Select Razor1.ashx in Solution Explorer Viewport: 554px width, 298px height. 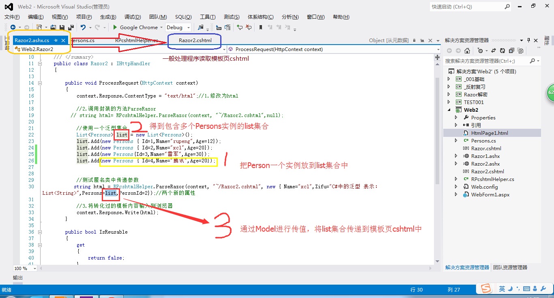(x=485, y=156)
